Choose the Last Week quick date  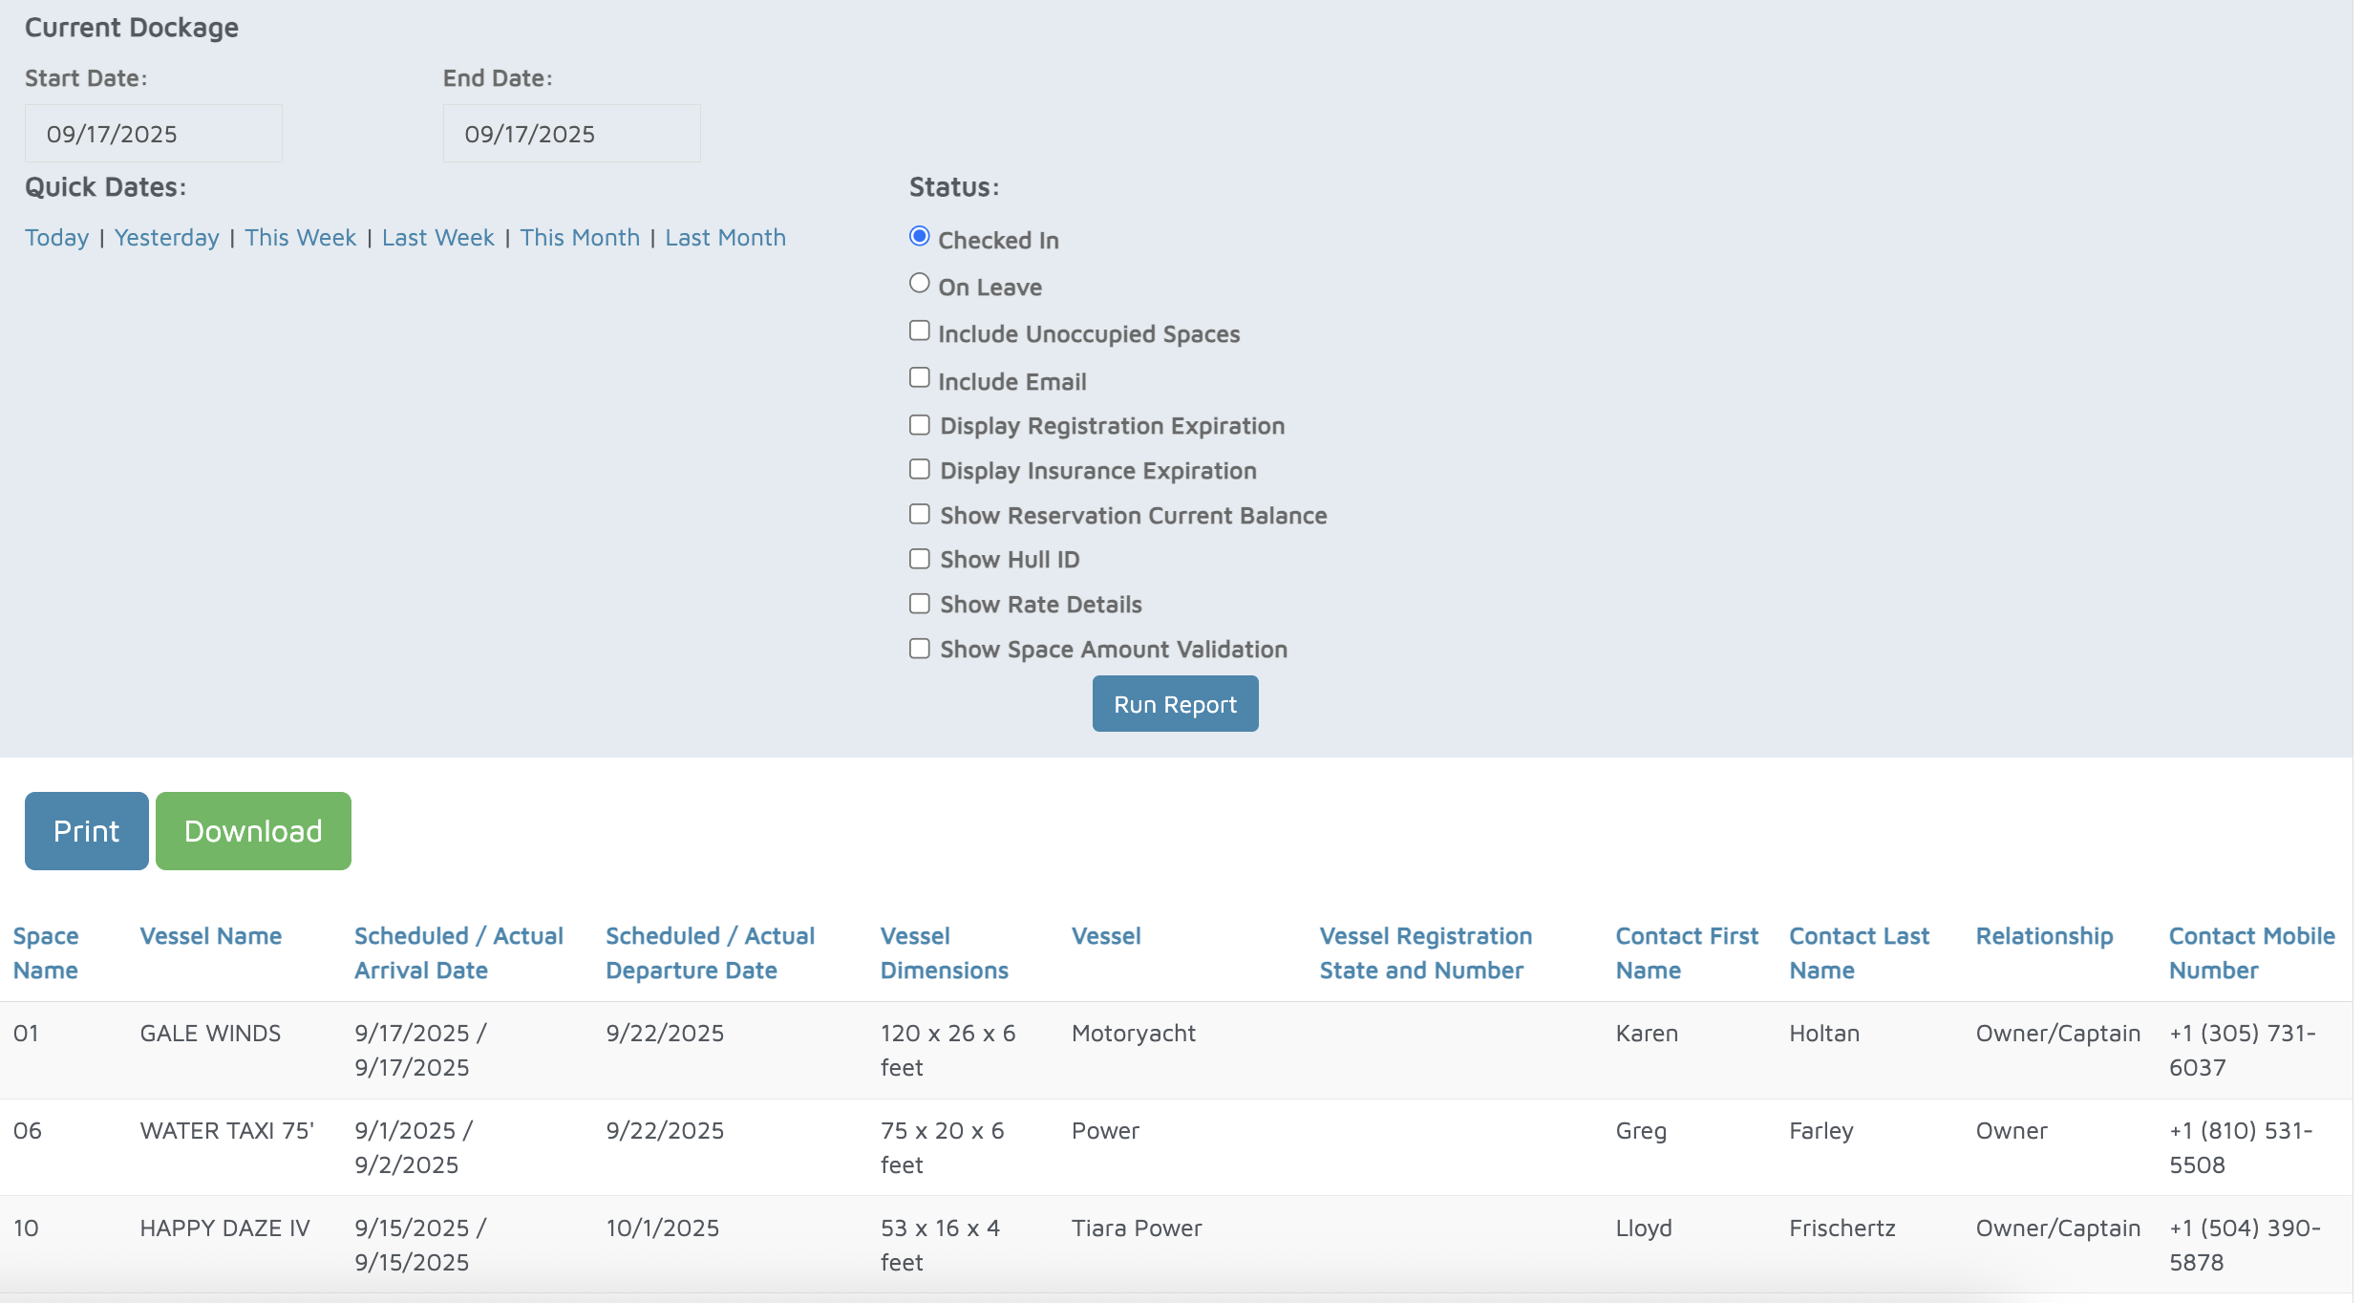(437, 237)
